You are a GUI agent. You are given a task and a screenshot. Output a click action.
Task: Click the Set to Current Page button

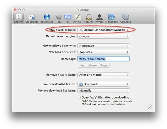tap(94, 65)
